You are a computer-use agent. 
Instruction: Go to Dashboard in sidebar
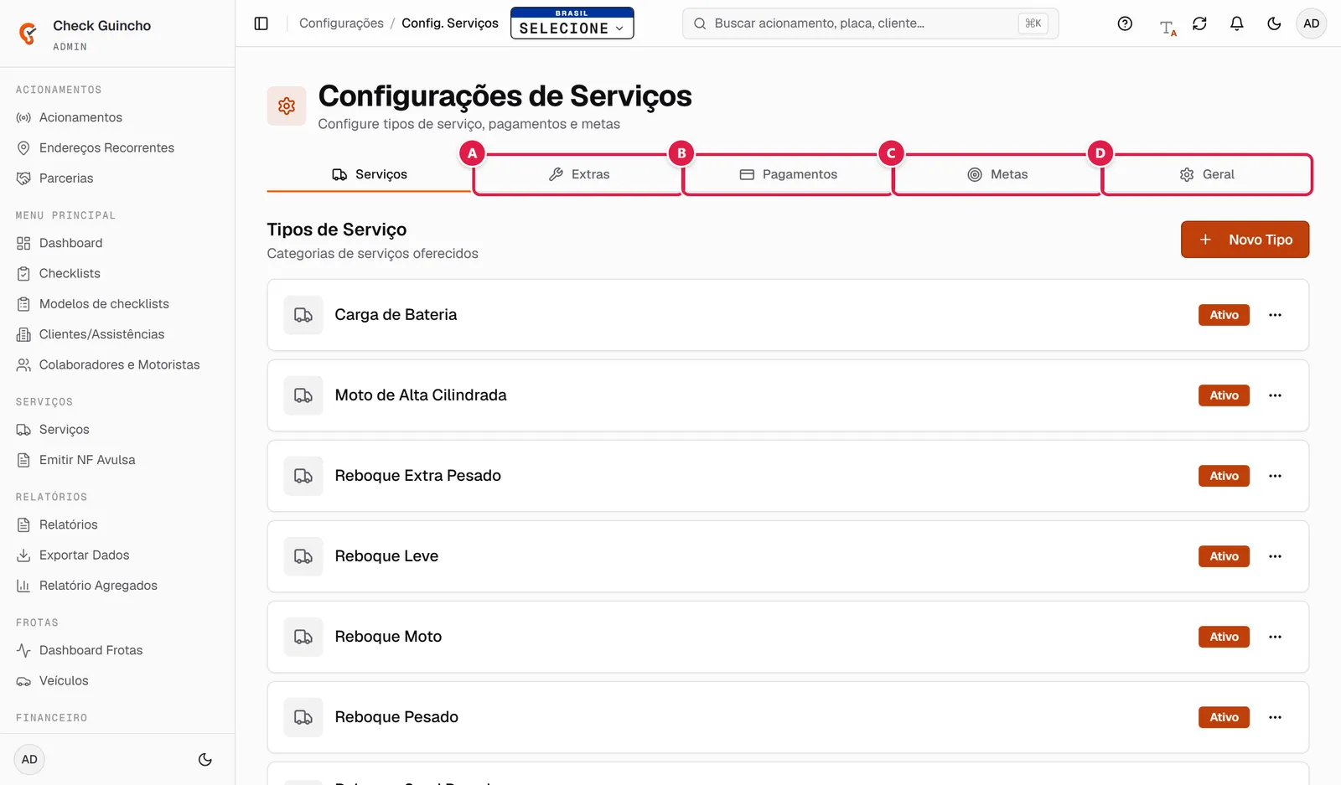click(70, 243)
